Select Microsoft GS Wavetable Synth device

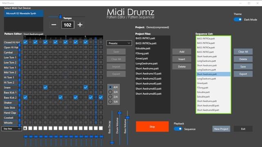click(x=24, y=13)
